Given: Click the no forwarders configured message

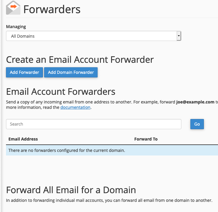Looking at the screenshot, I should 67,150.
